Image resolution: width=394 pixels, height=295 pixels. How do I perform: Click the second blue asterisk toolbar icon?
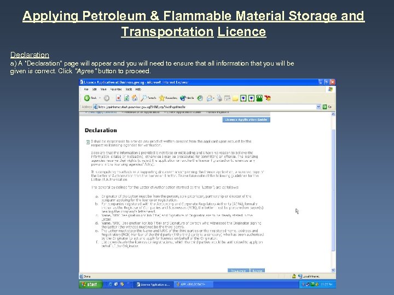tap(251, 98)
